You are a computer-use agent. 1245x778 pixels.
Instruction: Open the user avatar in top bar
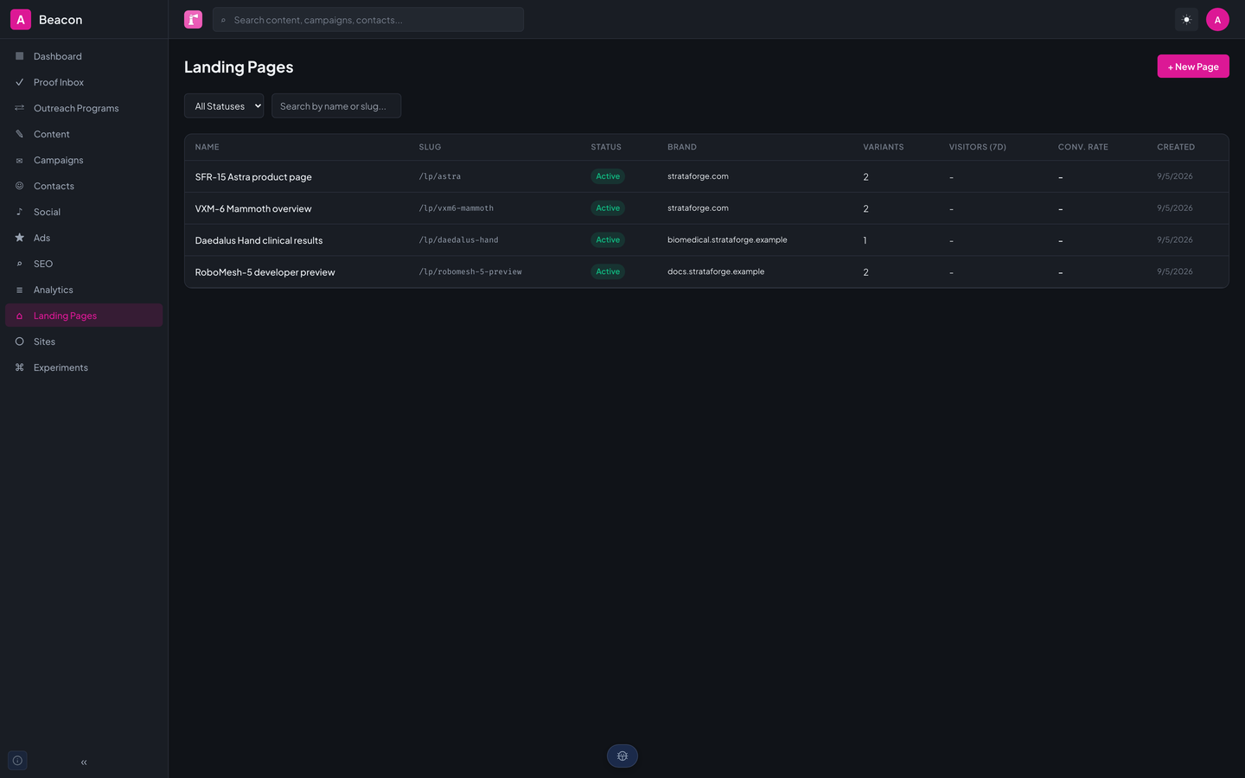click(x=1217, y=19)
